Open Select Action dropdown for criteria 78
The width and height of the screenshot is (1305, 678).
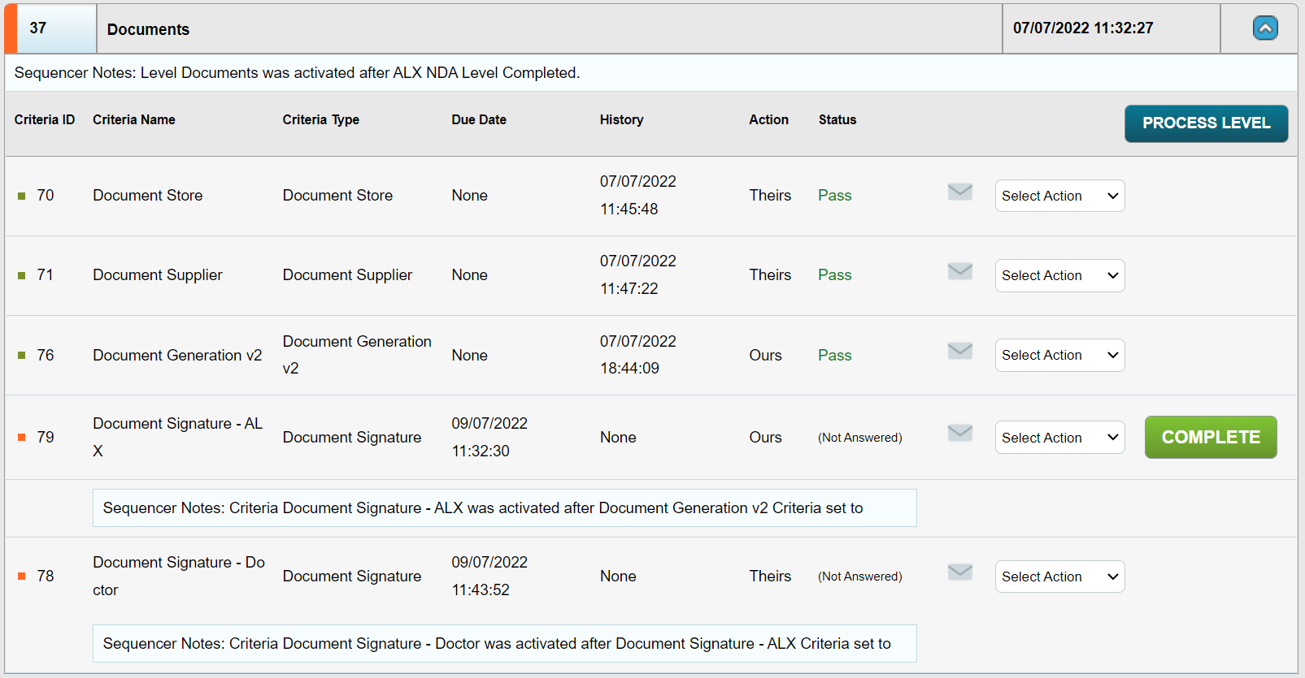1059,577
